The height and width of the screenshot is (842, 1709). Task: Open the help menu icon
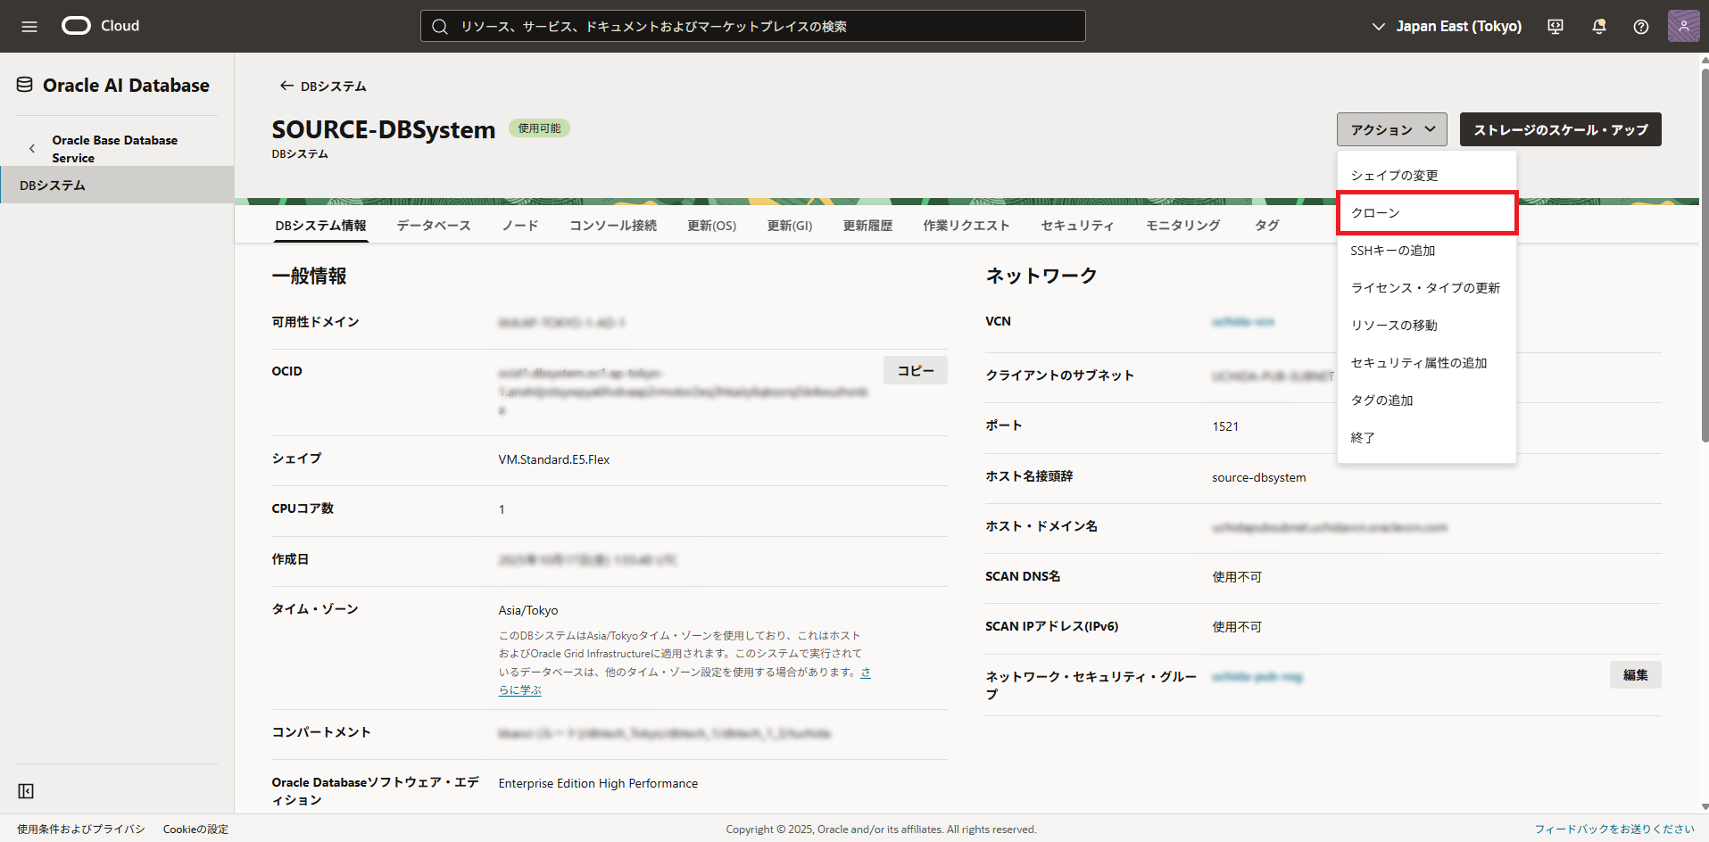coord(1640,27)
